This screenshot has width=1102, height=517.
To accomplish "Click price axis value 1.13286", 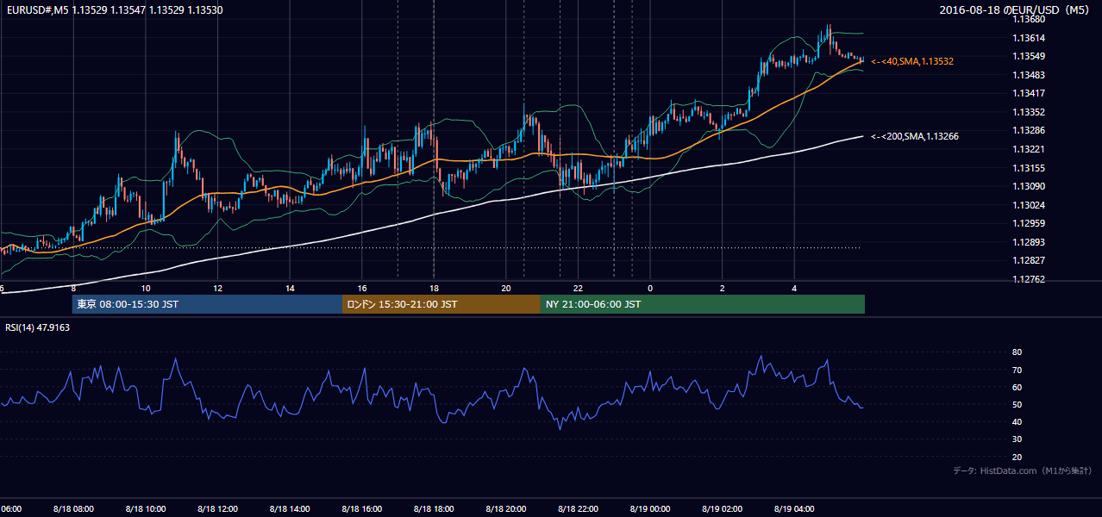I will pos(1029,131).
